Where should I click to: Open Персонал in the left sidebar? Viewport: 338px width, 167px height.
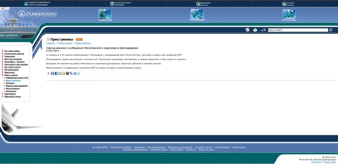pos(9,72)
